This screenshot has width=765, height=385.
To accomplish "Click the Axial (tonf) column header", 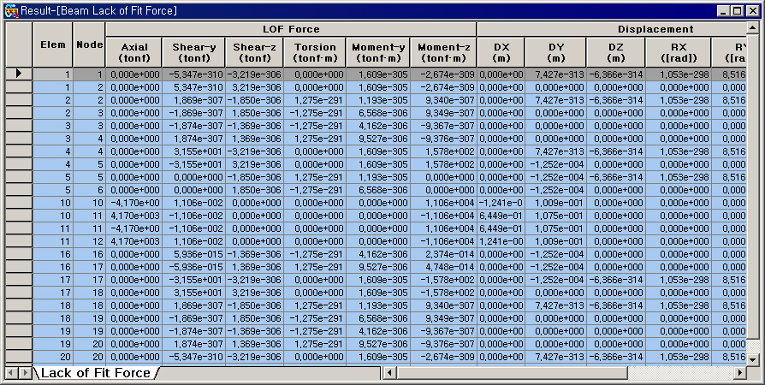I will tap(133, 52).
